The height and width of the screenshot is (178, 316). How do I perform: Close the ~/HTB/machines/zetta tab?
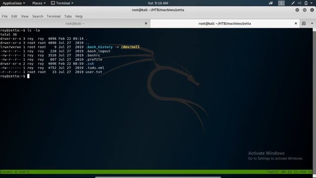296,23
